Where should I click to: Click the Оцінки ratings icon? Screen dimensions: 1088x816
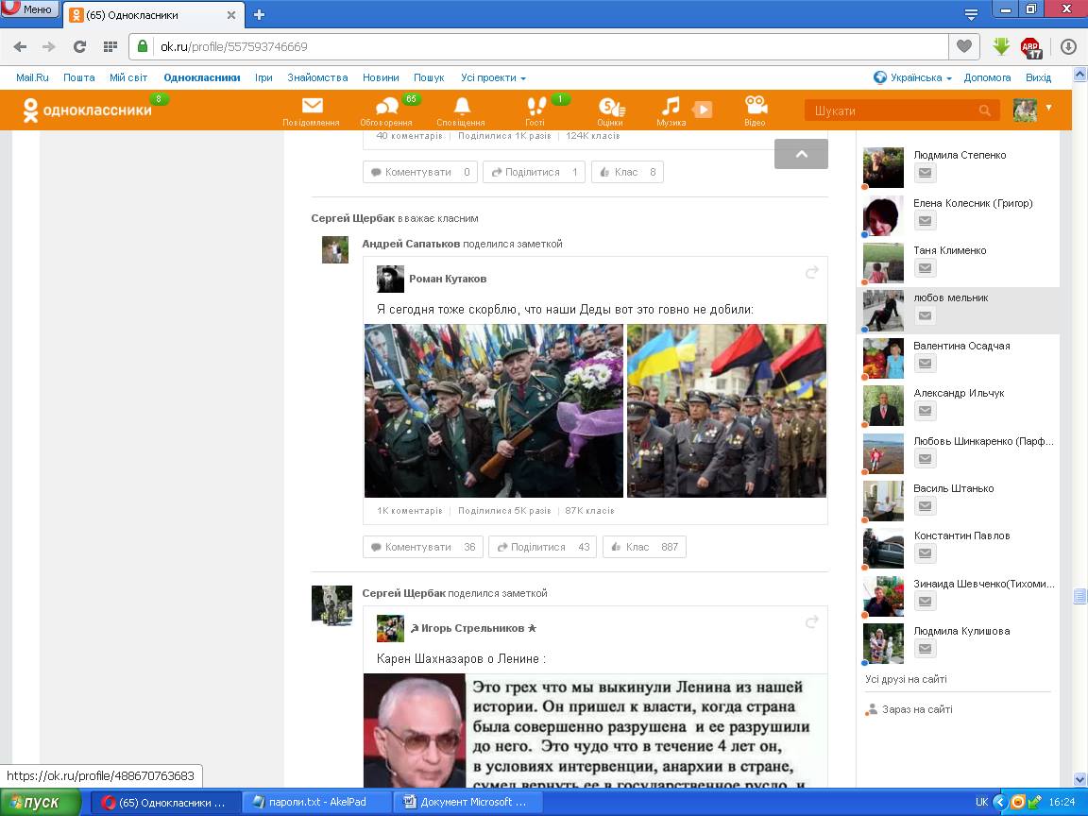(x=610, y=108)
